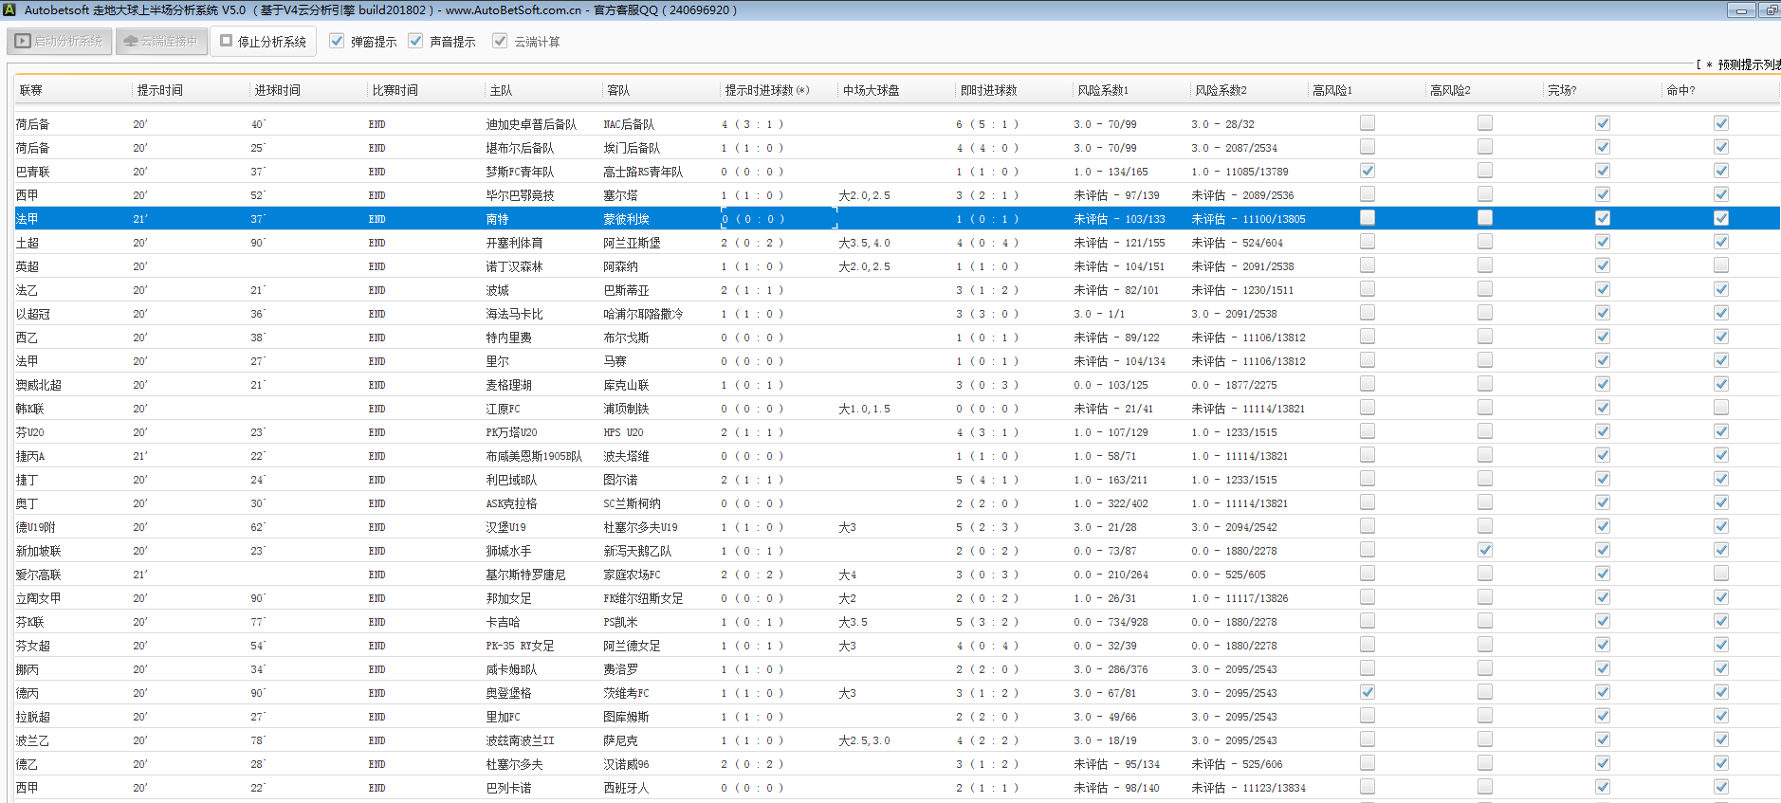This screenshot has width=1781, height=803.
Task: Toggle 完场? in the highlighted 南特 row
Action: click(x=1602, y=218)
